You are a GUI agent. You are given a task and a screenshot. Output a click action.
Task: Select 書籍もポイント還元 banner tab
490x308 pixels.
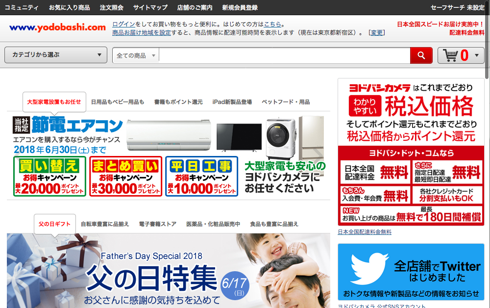pos(178,102)
